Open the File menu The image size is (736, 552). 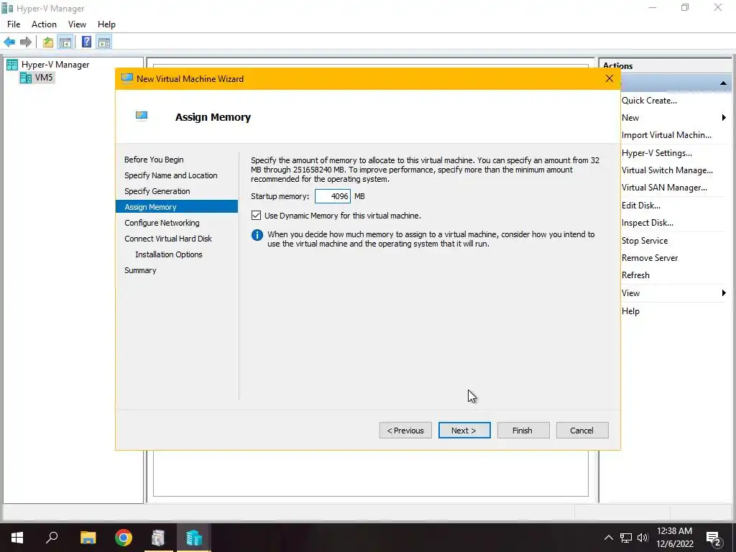click(x=14, y=24)
